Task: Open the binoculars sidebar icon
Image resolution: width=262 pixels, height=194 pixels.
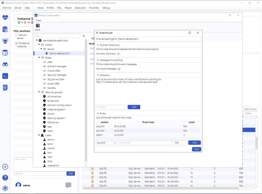Action: (x=5, y=64)
